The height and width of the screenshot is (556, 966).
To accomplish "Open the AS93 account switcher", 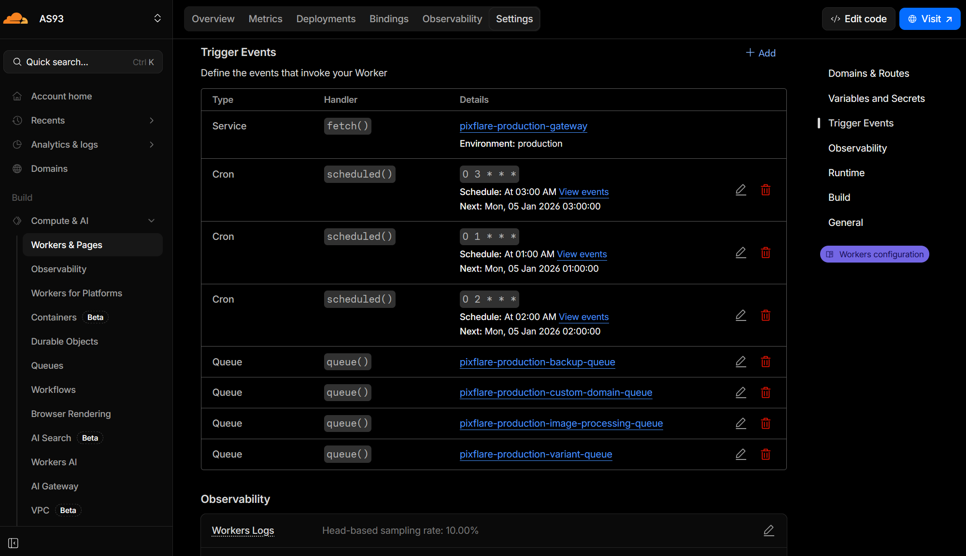I will (x=157, y=19).
